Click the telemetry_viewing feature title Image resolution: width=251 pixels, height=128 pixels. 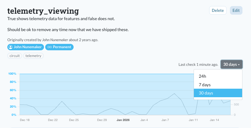(43, 11)
